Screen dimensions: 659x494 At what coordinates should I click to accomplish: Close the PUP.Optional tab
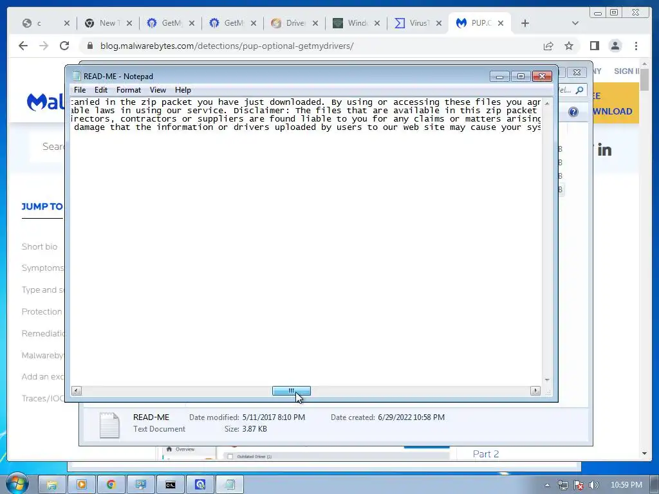coord(501,23)
